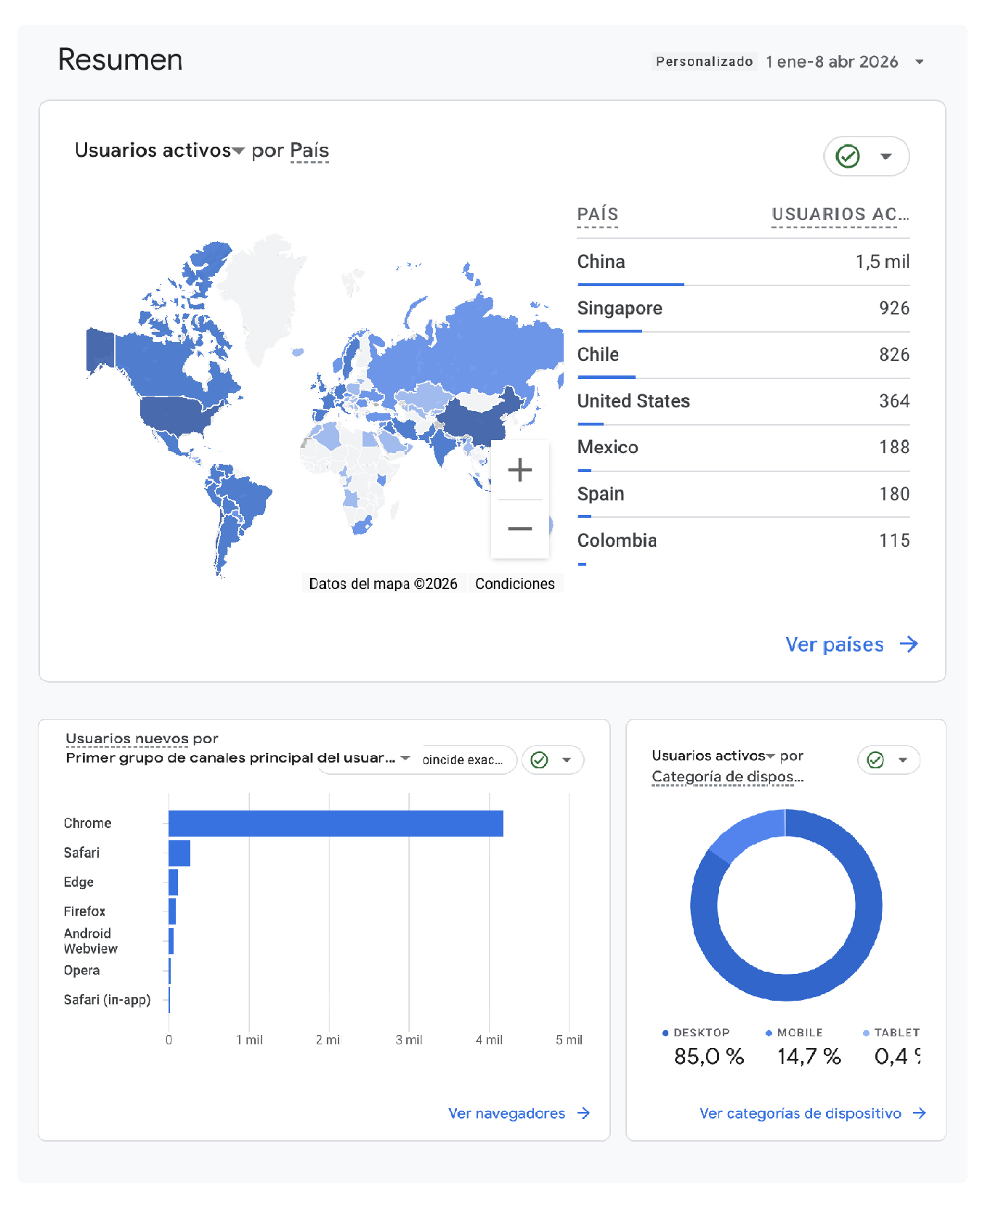This screenshot has width=985, height=1207.
Task: Zoom in on the world map
Action: click(519, 470)
